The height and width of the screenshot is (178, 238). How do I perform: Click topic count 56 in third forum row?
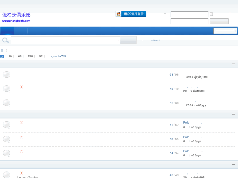(x=171, y=103)
